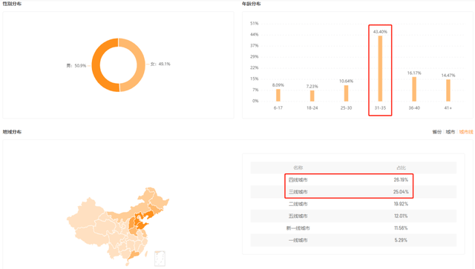Click the 36-40 age bar
This screenshot has height=269, width=475.
pos(414,89)
